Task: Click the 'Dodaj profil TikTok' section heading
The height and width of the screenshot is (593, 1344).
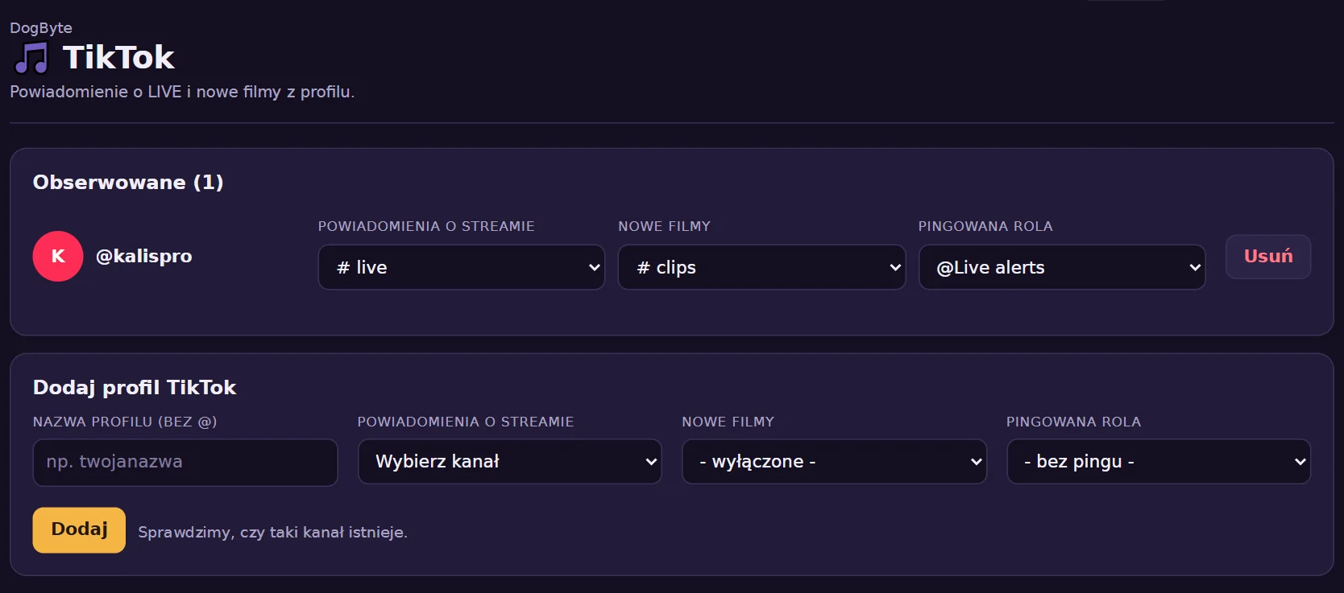Action: (x=135, y=388)
